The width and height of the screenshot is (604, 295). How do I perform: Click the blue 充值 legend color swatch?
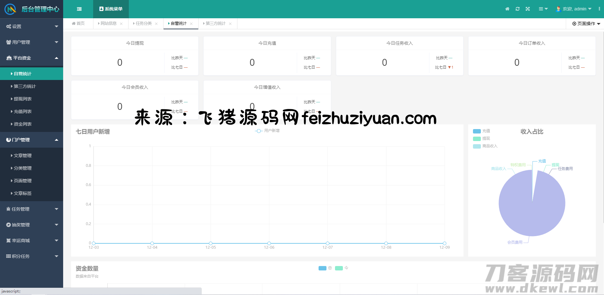477,131
